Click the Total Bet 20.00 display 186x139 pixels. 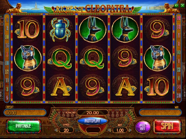point(92,112)
